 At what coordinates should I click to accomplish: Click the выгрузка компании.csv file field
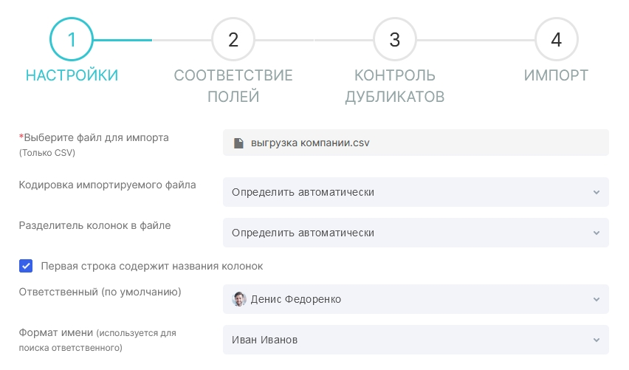tap(416, 143)
